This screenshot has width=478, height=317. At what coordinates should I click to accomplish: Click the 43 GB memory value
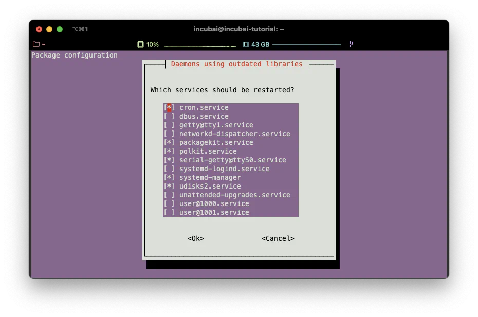tap(261, 45)
